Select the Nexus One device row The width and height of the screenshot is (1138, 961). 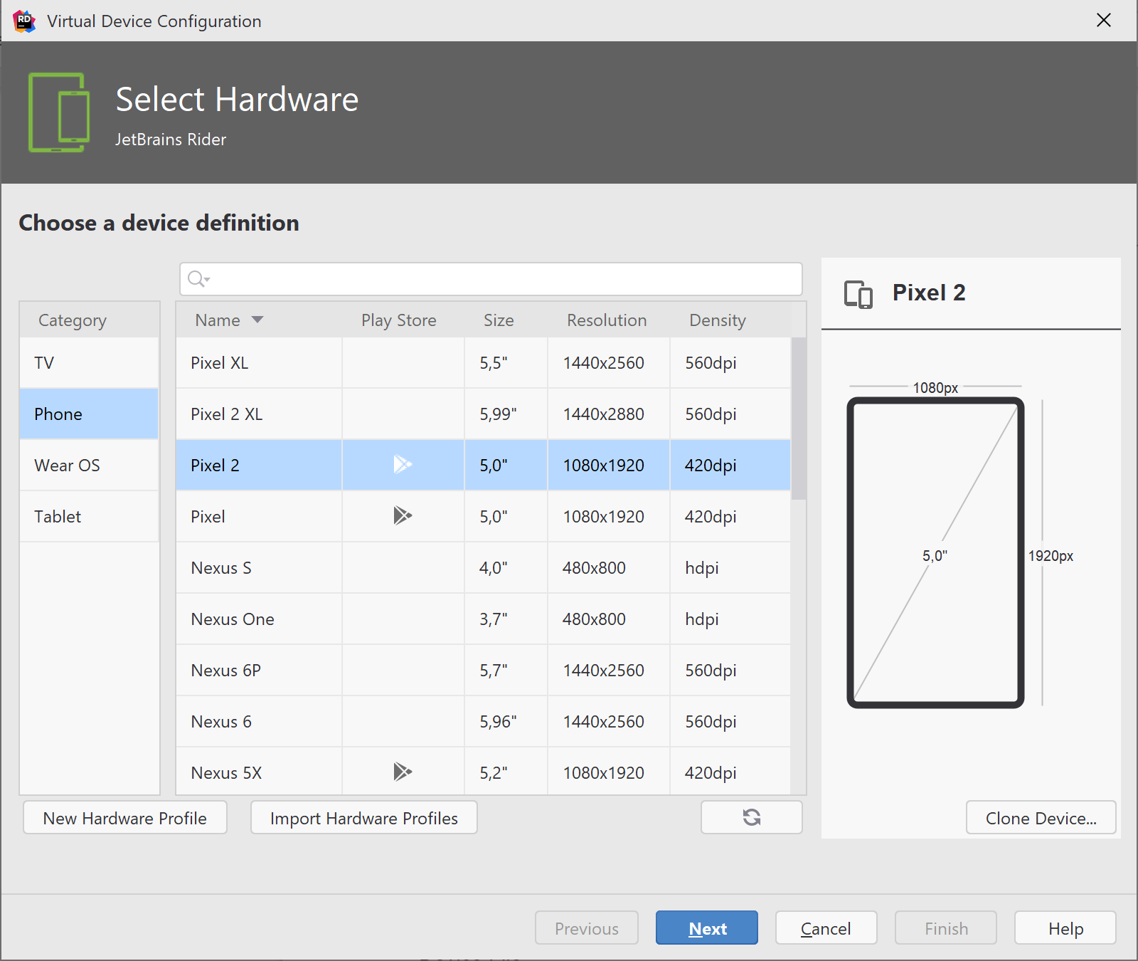pos(484,619)
